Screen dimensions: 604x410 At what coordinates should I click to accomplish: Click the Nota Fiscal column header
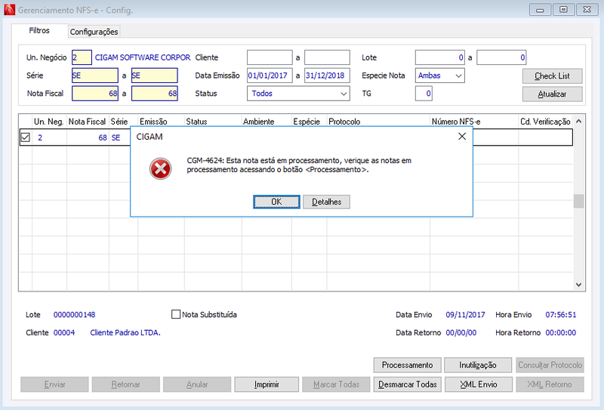click(87, 122)
